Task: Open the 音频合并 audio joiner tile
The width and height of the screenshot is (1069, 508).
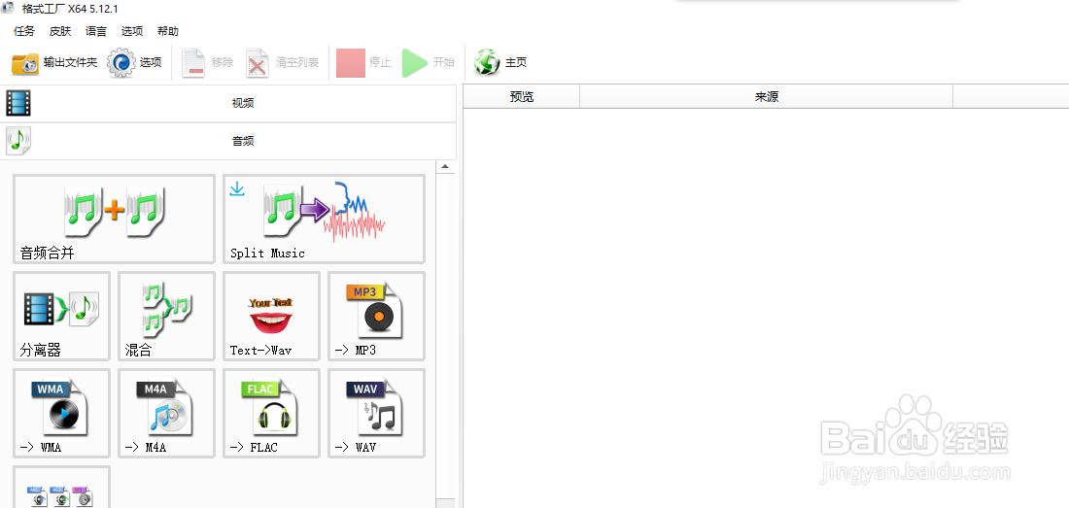Action: point(114,219)
